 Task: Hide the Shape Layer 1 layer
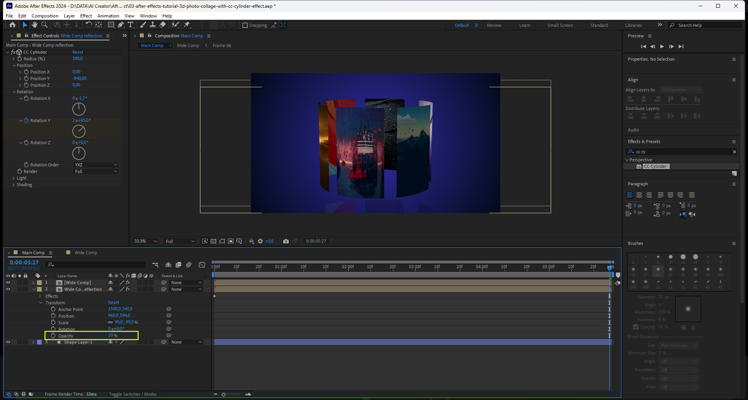tap(8, 342)
